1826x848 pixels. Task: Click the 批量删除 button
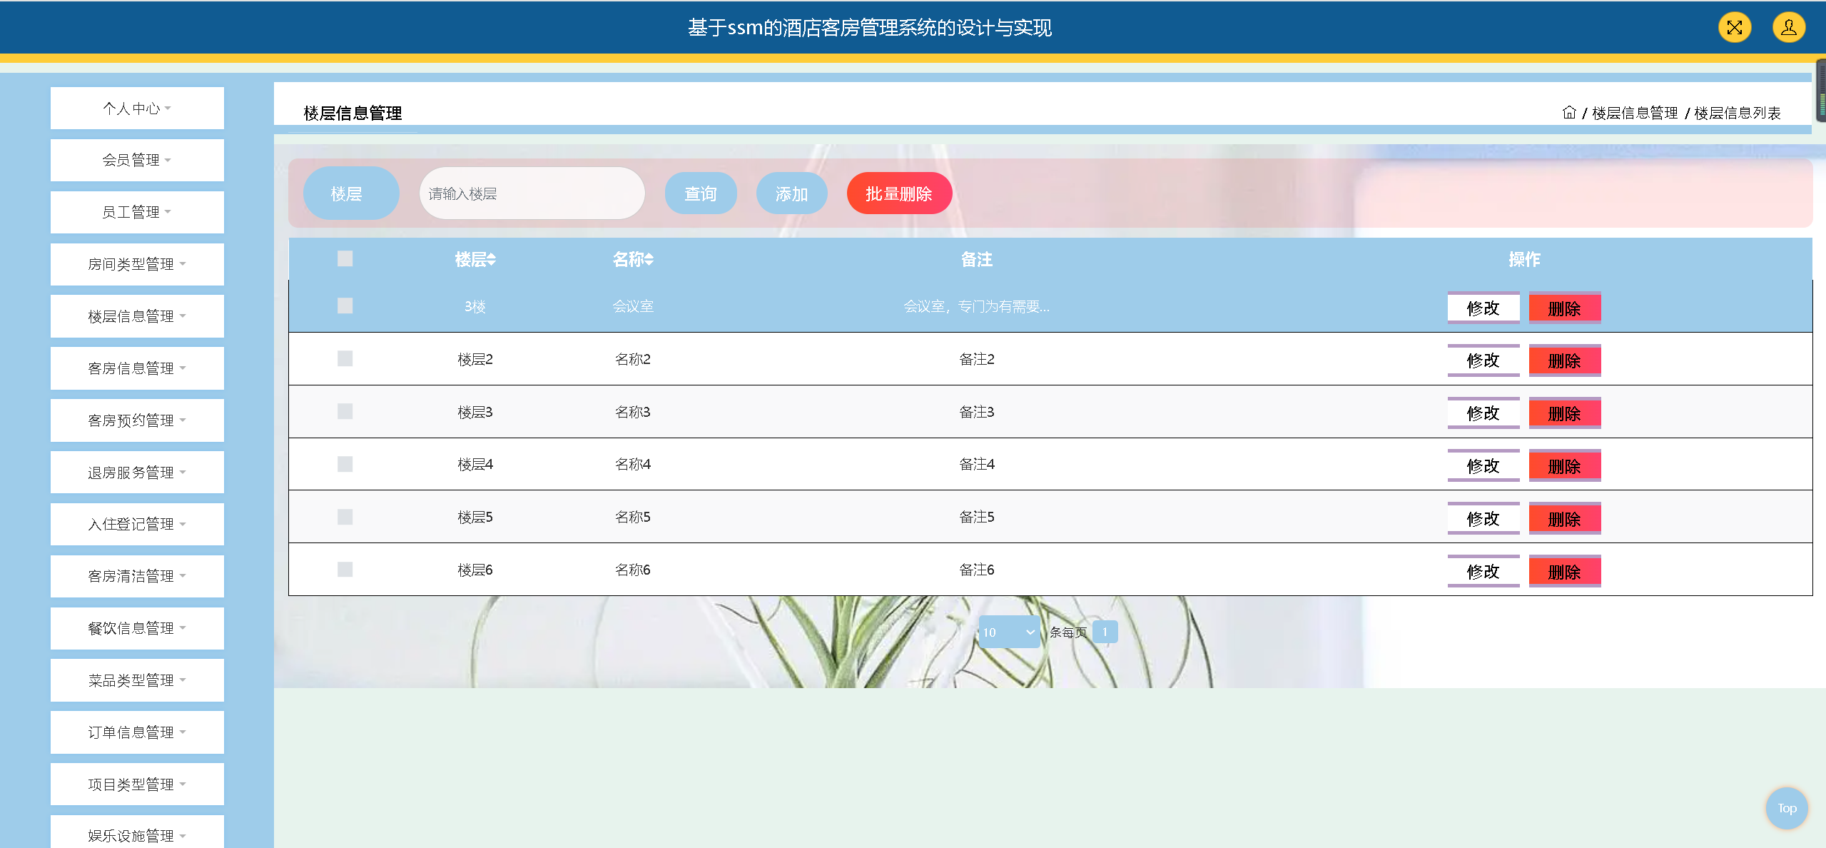(898, 193)
